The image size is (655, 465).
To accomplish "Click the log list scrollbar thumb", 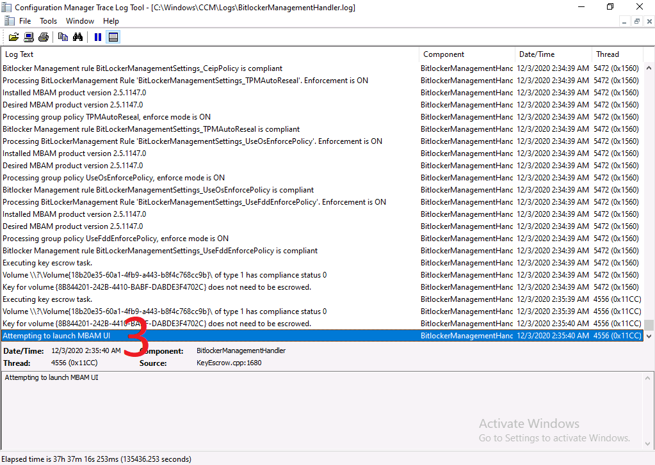I will tap(649, 325).
